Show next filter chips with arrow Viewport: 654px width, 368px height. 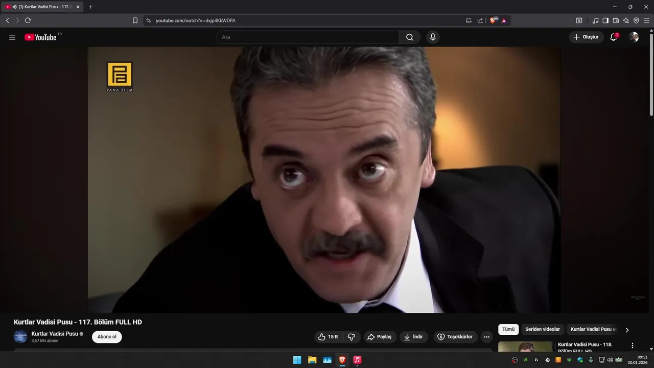tap(627, 330)
